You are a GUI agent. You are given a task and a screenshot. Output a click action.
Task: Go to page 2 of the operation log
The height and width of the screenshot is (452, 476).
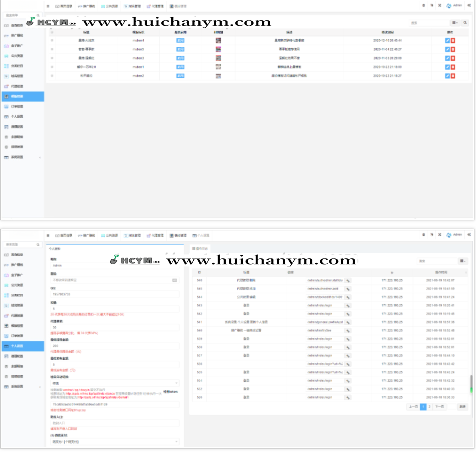click(429, 407)
